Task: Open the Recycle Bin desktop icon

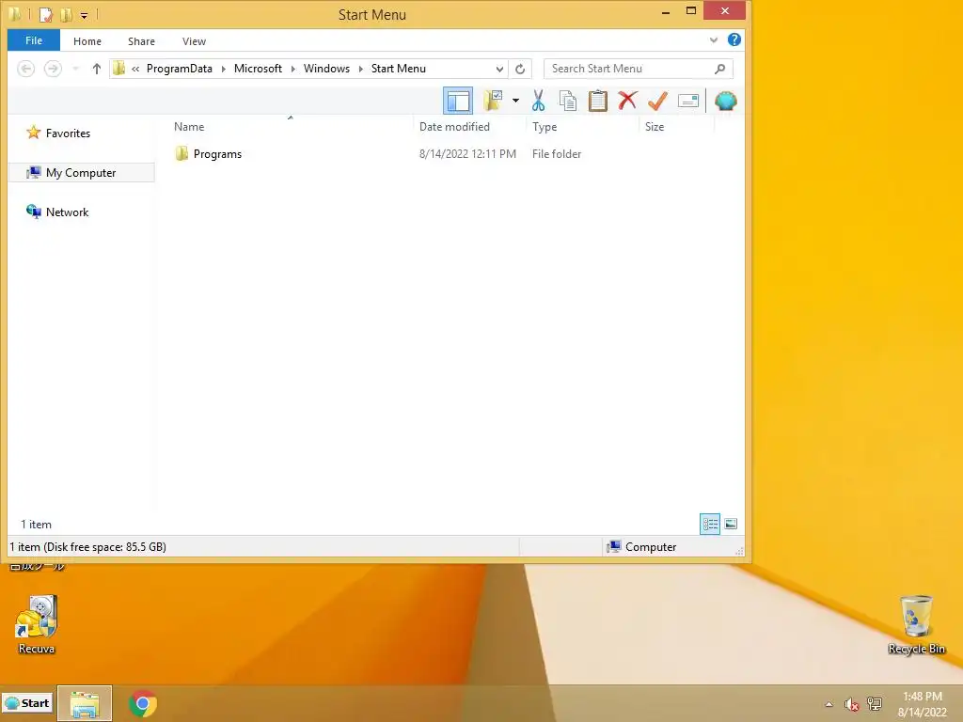Action: (x=916, y=624)
